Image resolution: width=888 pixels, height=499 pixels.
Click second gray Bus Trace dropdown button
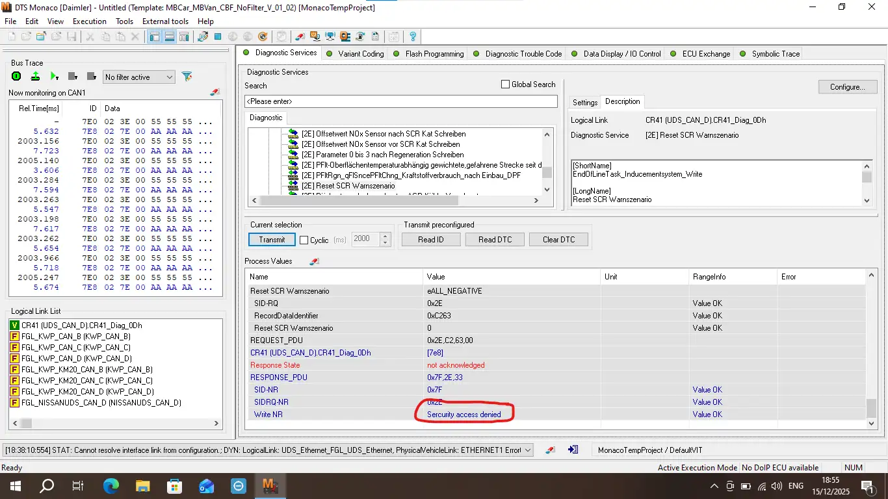pos(92,77)
